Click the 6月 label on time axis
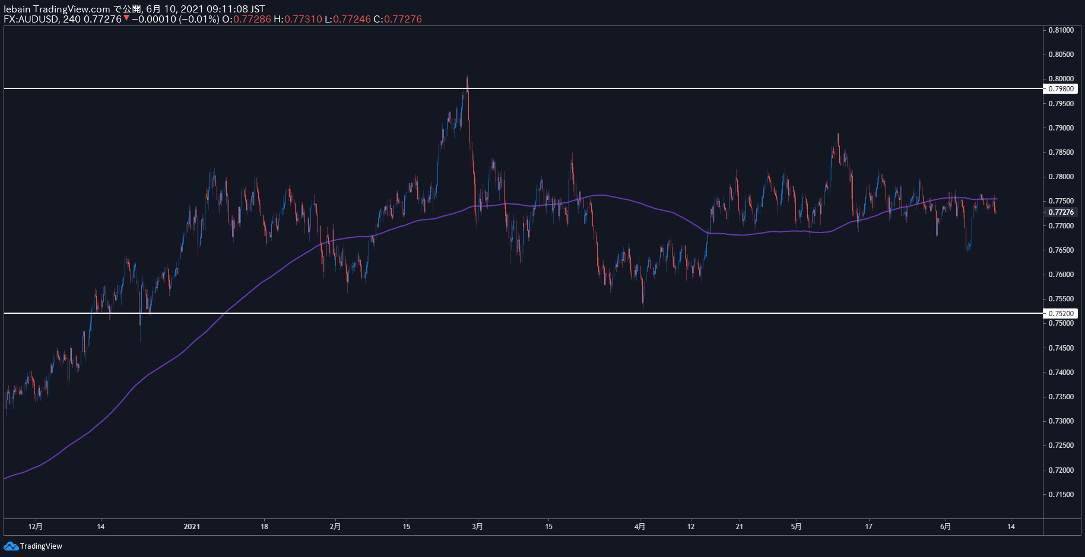 (x=946, y=527)
